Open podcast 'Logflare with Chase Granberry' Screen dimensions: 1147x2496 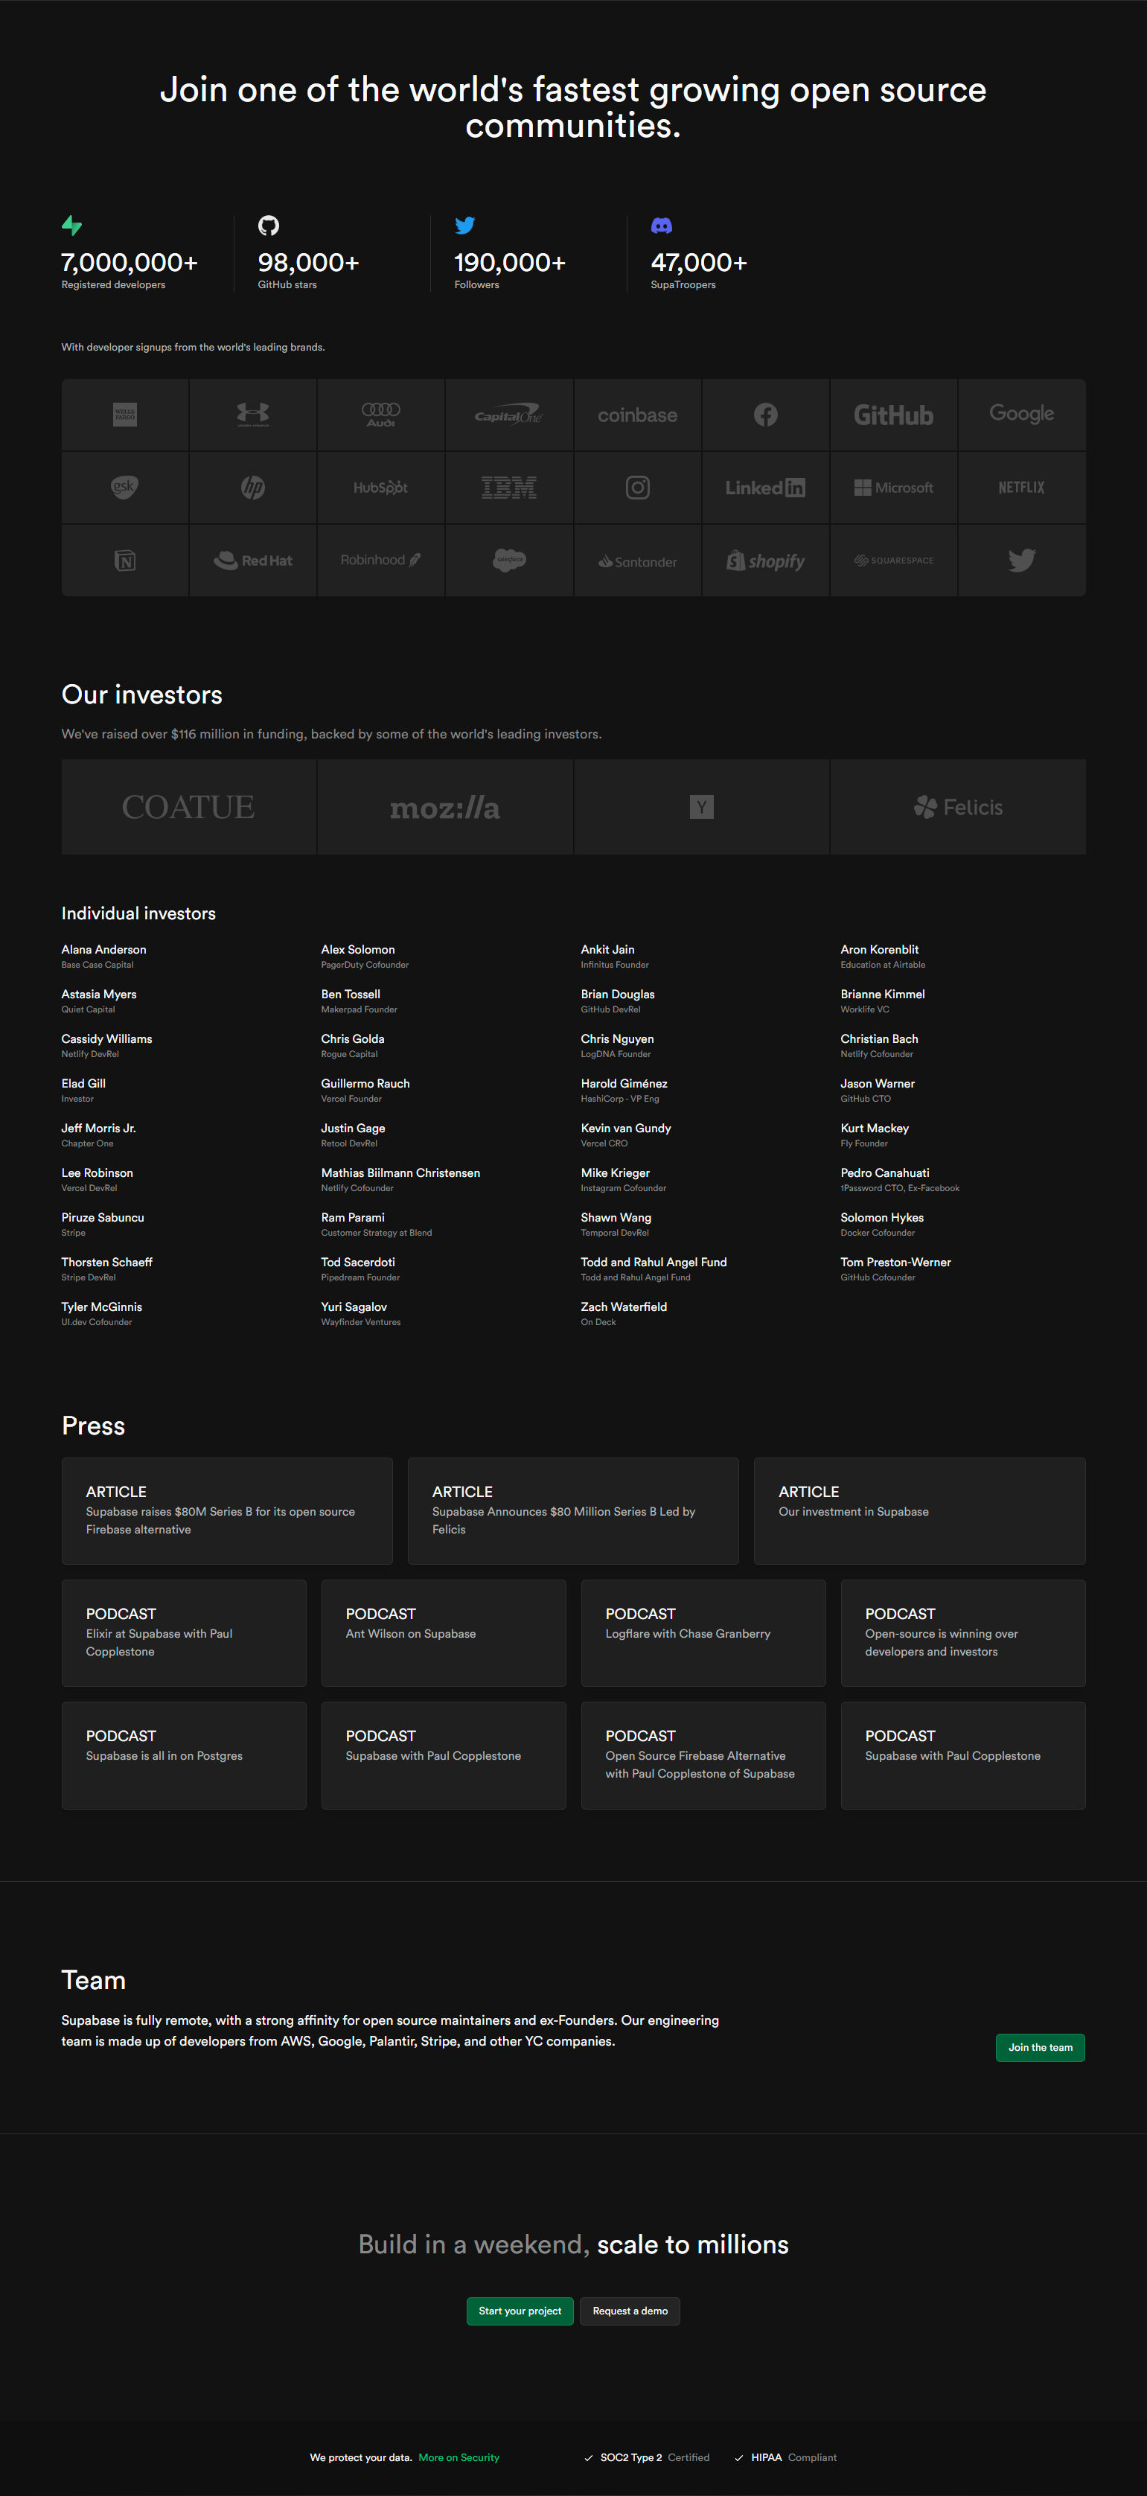pos(703,1632)
